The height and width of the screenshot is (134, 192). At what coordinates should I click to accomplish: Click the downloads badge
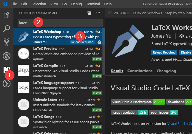click(179, 102)
